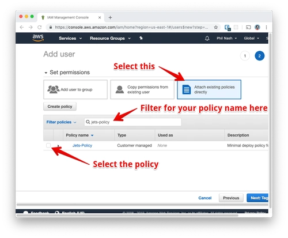The width and height of the screenshot is (288, 238).
Task: Bookmark this page with the star icon
Action: point(216,27)
